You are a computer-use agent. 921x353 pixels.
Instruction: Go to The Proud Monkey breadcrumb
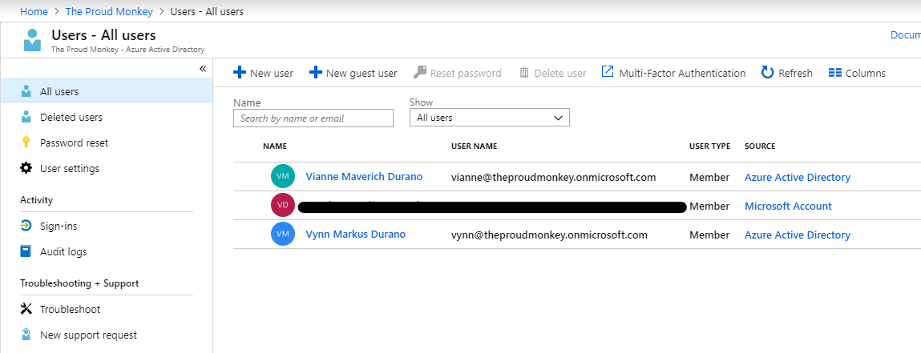click(x=109, y=11)
